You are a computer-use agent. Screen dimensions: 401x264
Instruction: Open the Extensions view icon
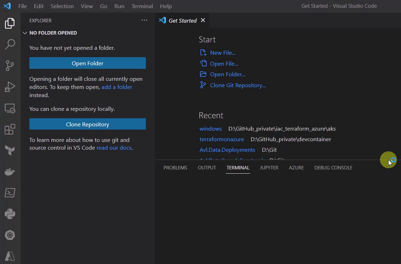pyautogui.click(x=10, y=129)
